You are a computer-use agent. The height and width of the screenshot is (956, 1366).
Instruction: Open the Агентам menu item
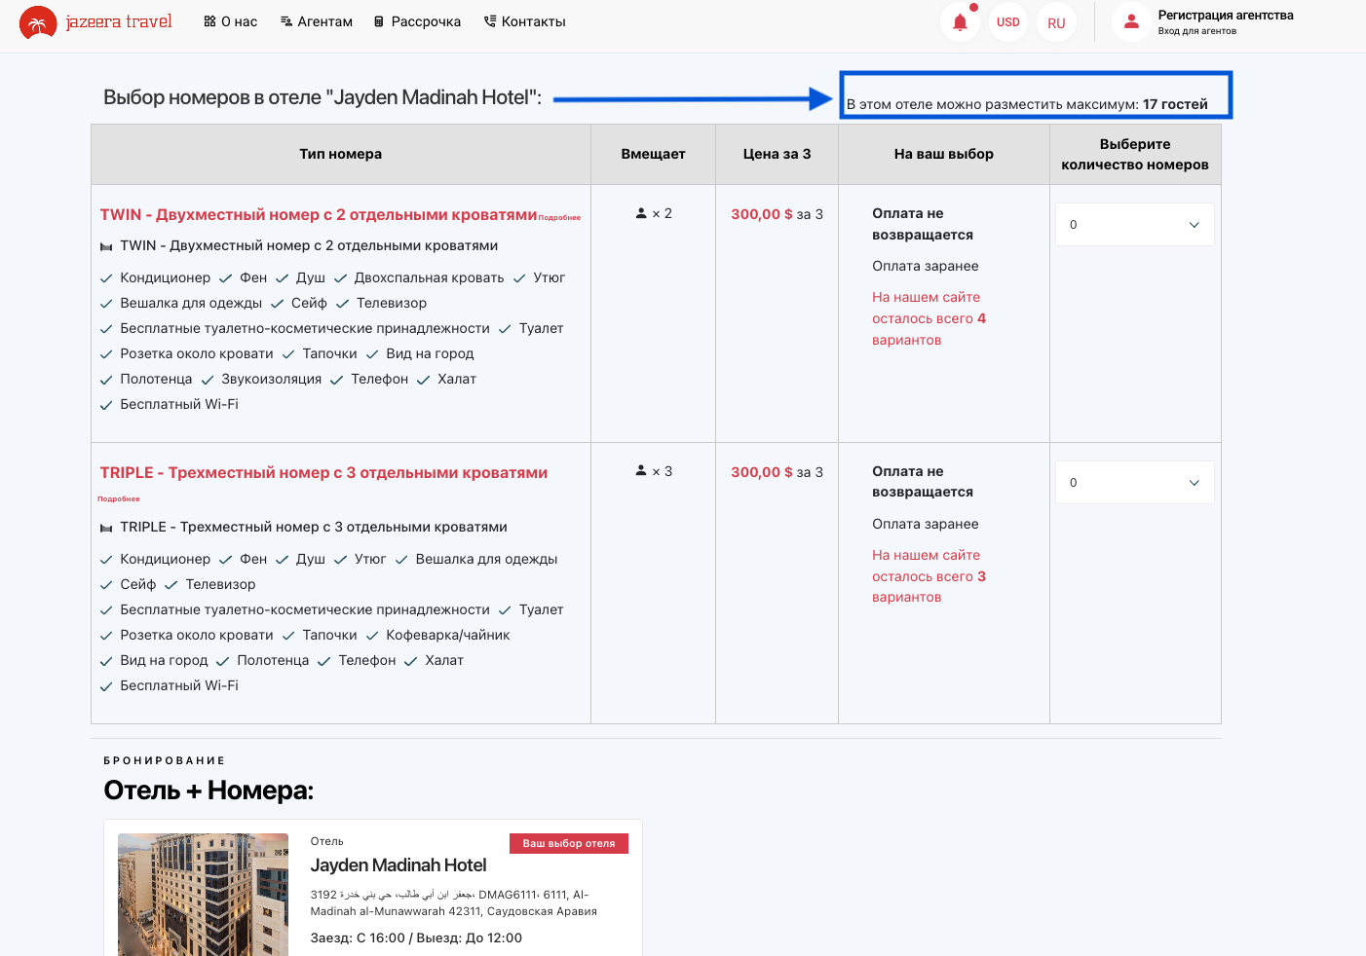click(317, 21)
